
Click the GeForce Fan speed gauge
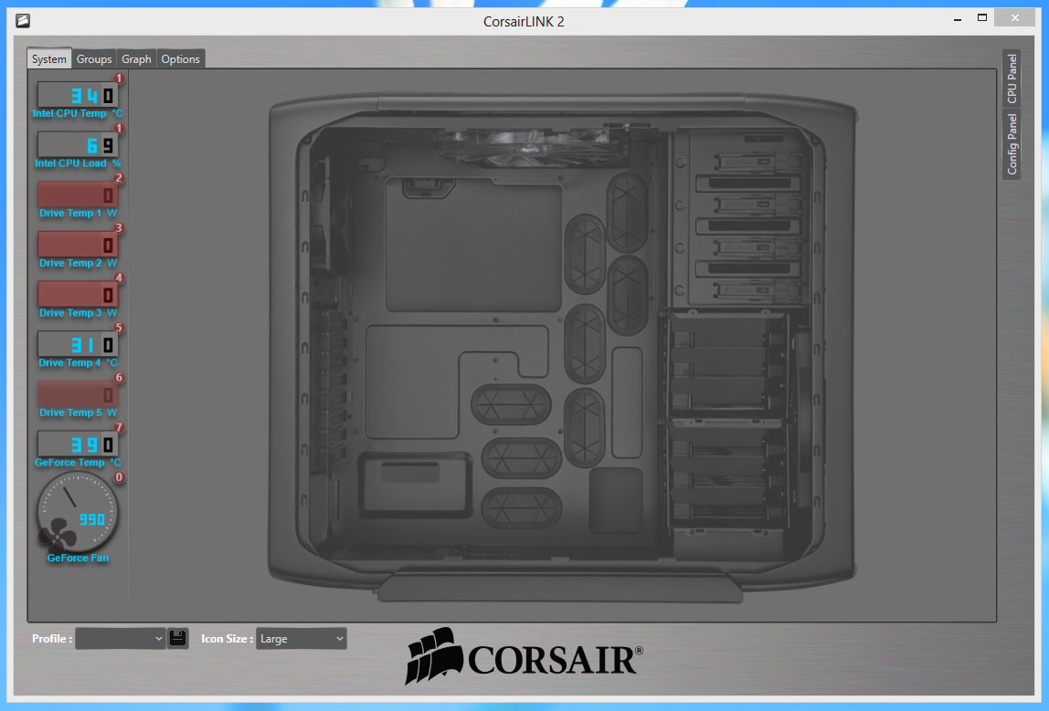(x=77, y=512)
